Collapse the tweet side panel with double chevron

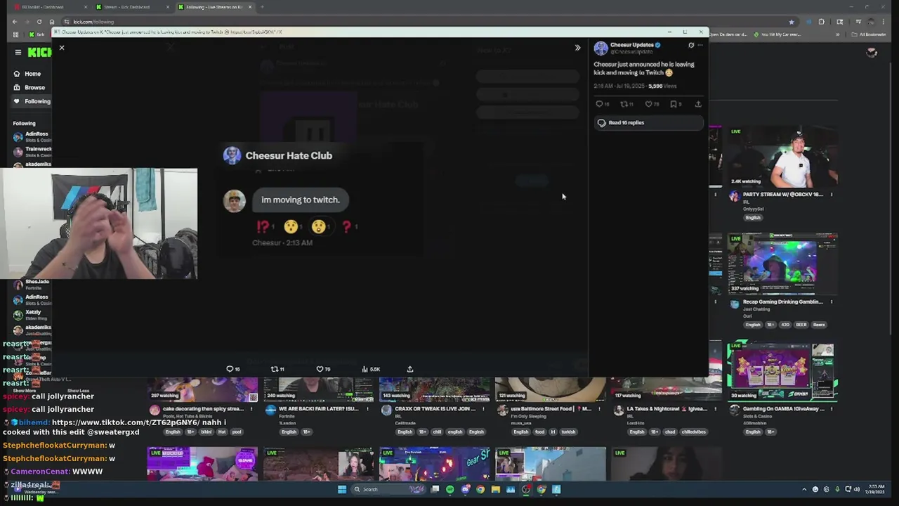(577, 48)
